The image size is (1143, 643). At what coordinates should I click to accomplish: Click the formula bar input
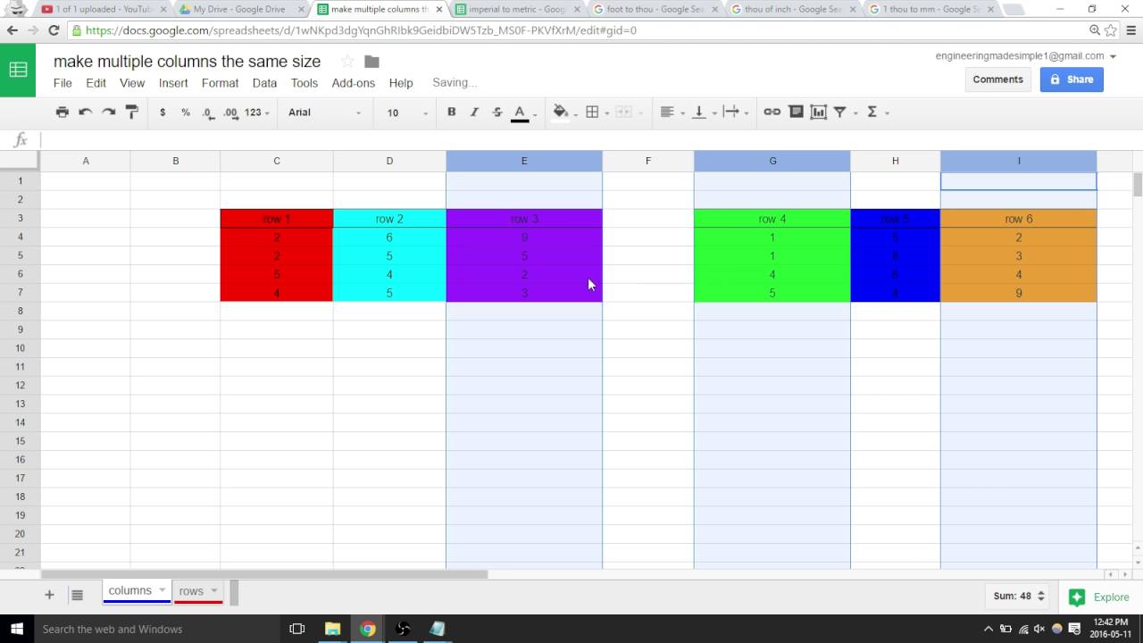(x=589, y=140)
